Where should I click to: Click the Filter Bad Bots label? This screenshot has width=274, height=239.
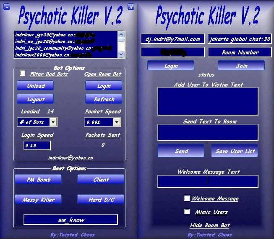coord(49,74)
